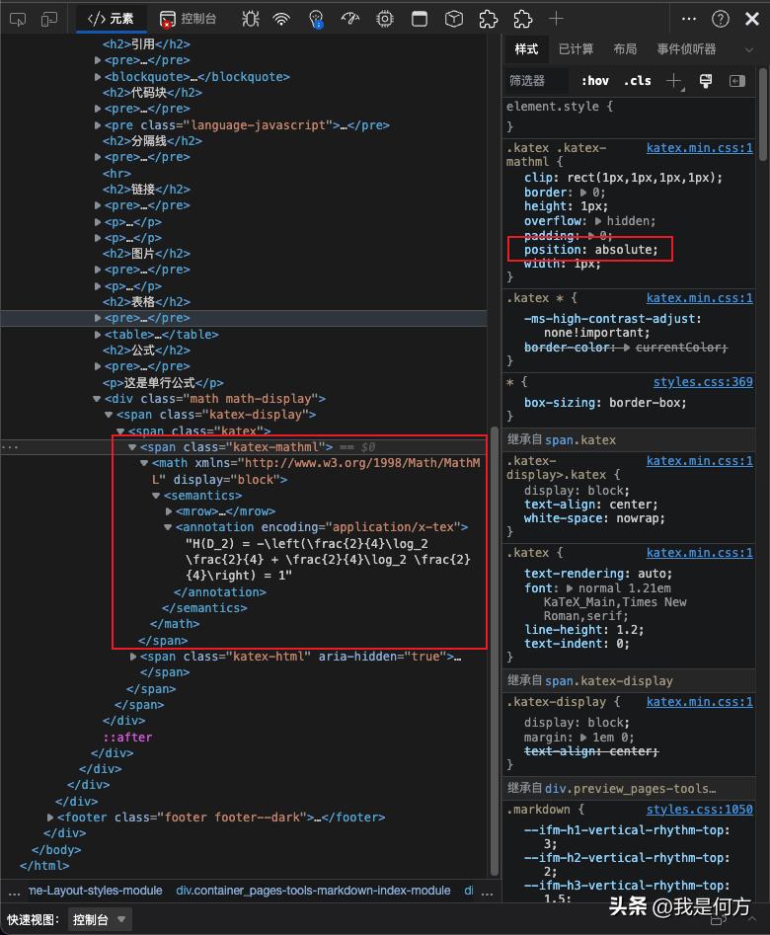Image resolution: width=770 pixels, height=935 pixels.
Task: Expand the font shorthand property
Action: coord(570,587)
